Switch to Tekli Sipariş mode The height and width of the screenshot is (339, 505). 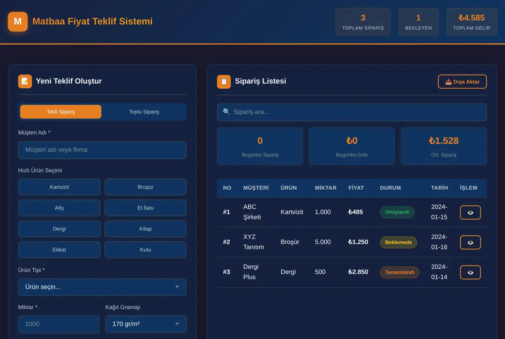(x=61, y=112)
